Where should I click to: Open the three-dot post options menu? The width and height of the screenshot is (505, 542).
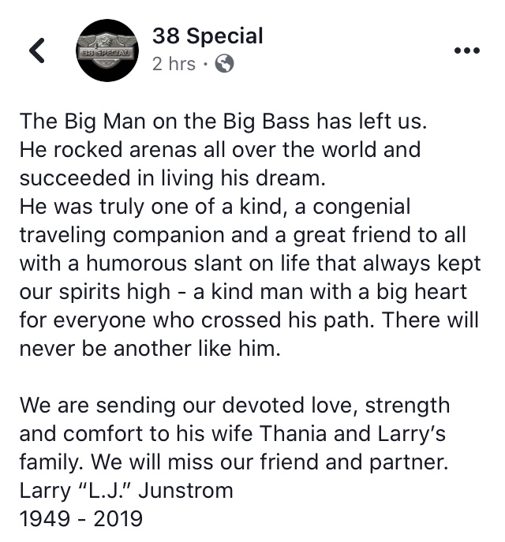tap(467, 50)
